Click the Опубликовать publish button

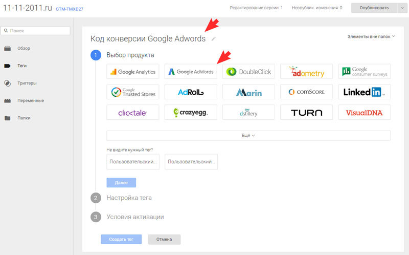coord(374,8)
